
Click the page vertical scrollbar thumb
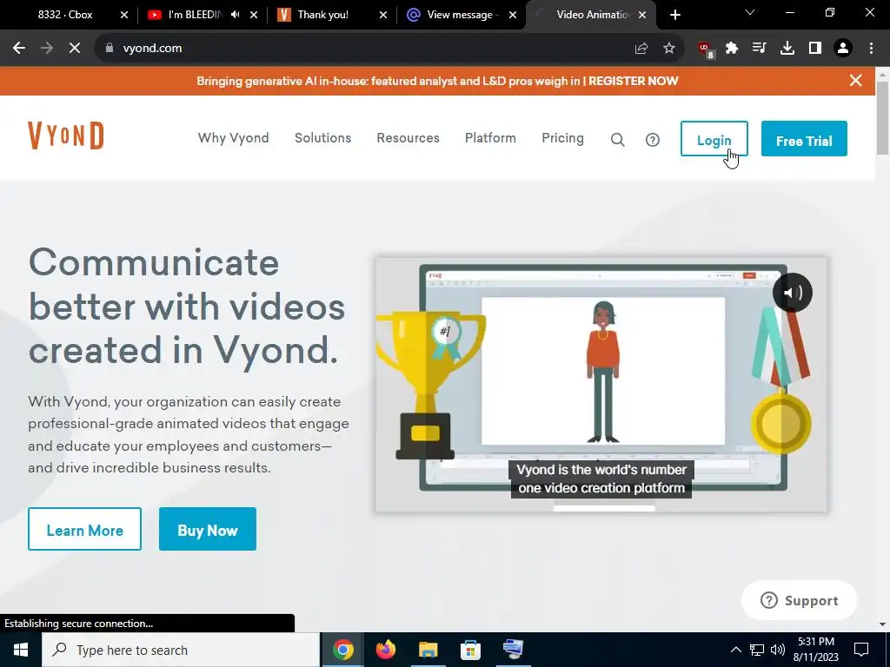coord(883,118)
